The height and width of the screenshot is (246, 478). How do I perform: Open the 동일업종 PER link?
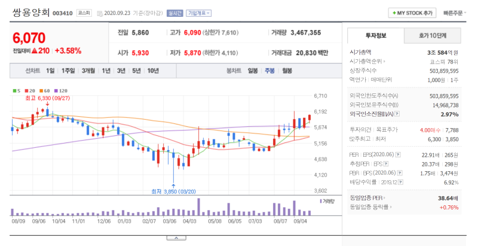tap(367, 198)
